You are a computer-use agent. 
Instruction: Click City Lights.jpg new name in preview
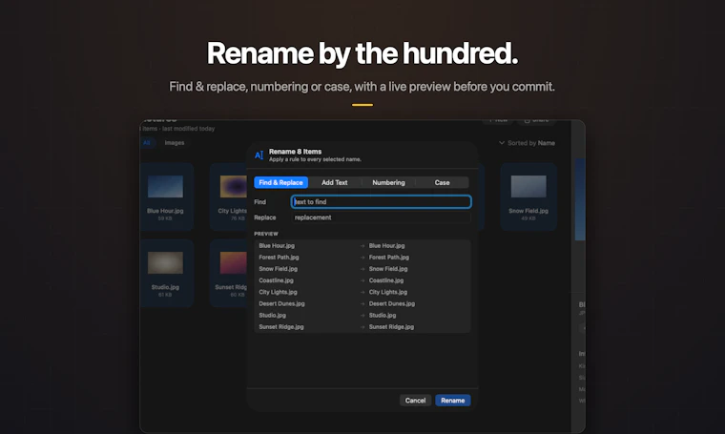pyautogui.click(x=388, y=292)
